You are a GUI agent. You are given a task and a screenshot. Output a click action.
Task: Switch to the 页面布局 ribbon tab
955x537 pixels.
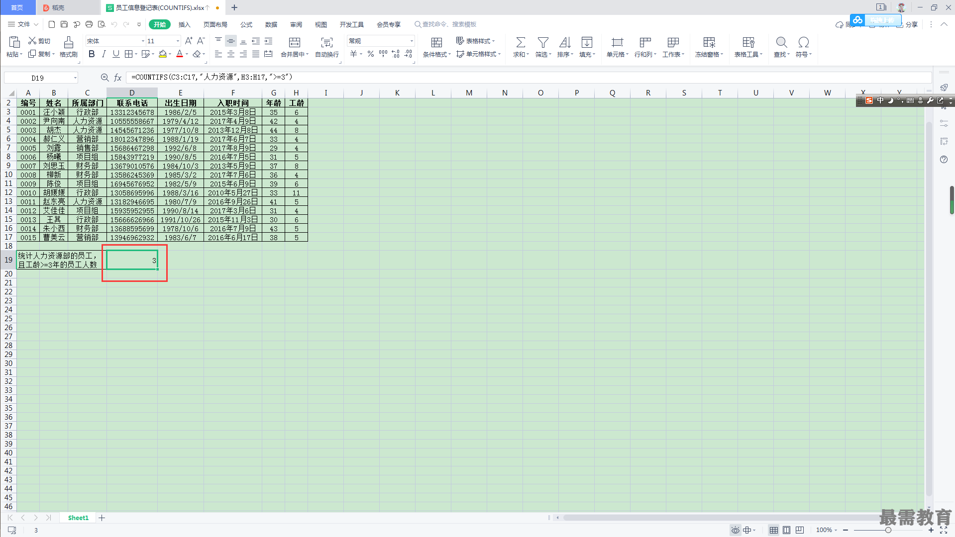click(215, 24)
